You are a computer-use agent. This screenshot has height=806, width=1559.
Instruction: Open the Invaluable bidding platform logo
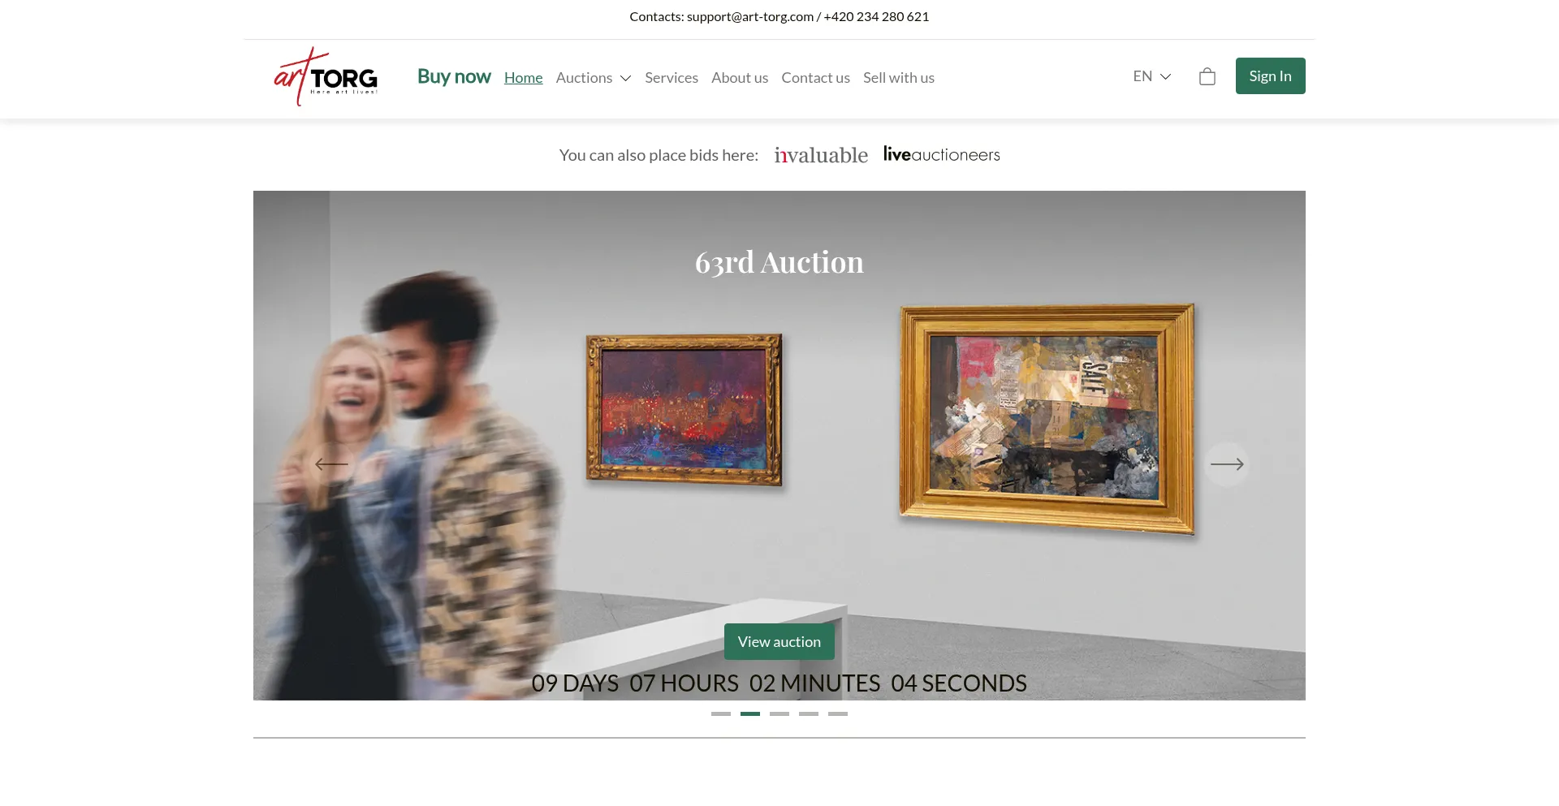point(821,155)
